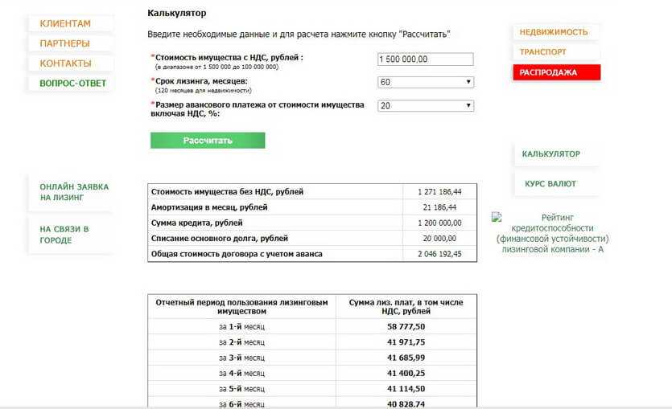Select payment amount 58 777,50
The width and height of the screenshot is (672, 409).
(406, 327)
